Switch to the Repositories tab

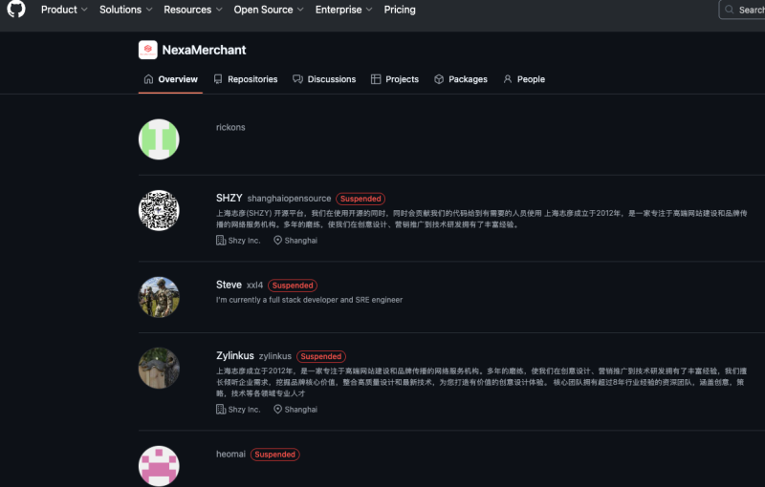(x=246, y=79)
